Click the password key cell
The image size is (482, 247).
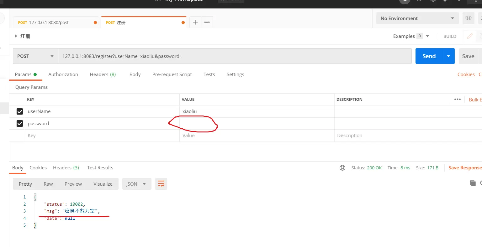102,123
